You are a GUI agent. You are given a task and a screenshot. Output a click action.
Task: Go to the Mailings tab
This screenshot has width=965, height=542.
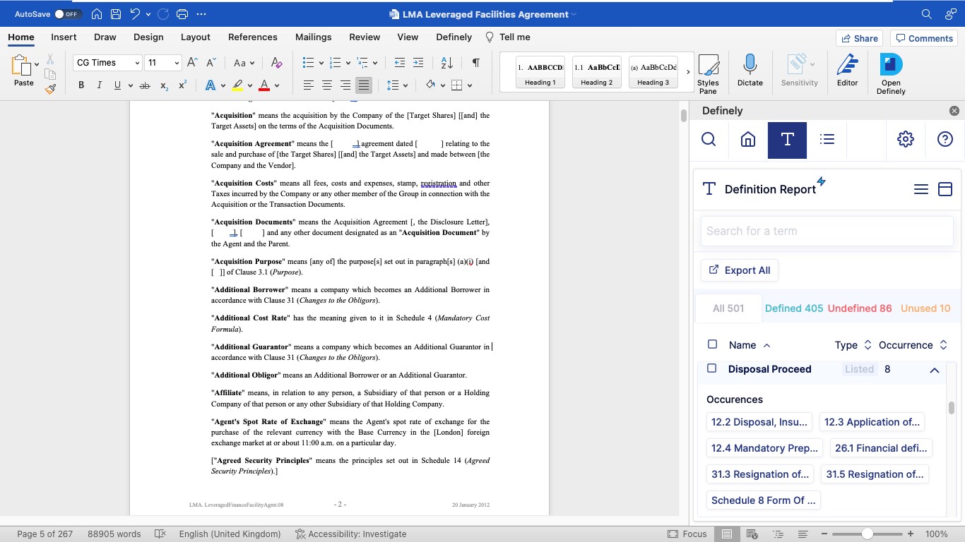(x=313, y=37)
